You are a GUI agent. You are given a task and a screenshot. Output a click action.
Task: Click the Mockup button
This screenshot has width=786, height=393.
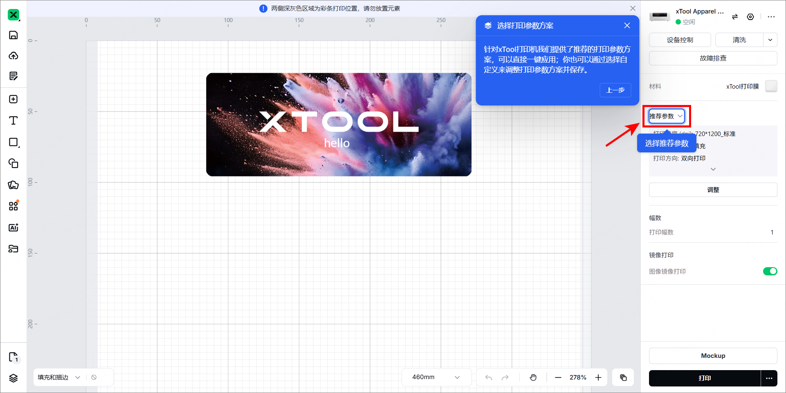pos(713,356)
